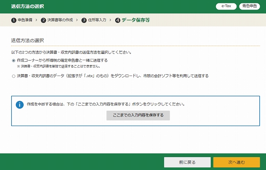Click the blue information icon
Image resolution: width=266 pixels, height=170 pixels.
(x=20, y=104)
